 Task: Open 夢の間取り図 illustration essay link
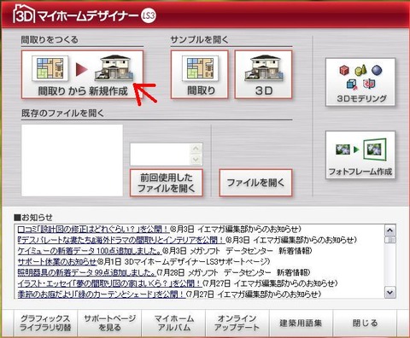[x=109, y=283]
